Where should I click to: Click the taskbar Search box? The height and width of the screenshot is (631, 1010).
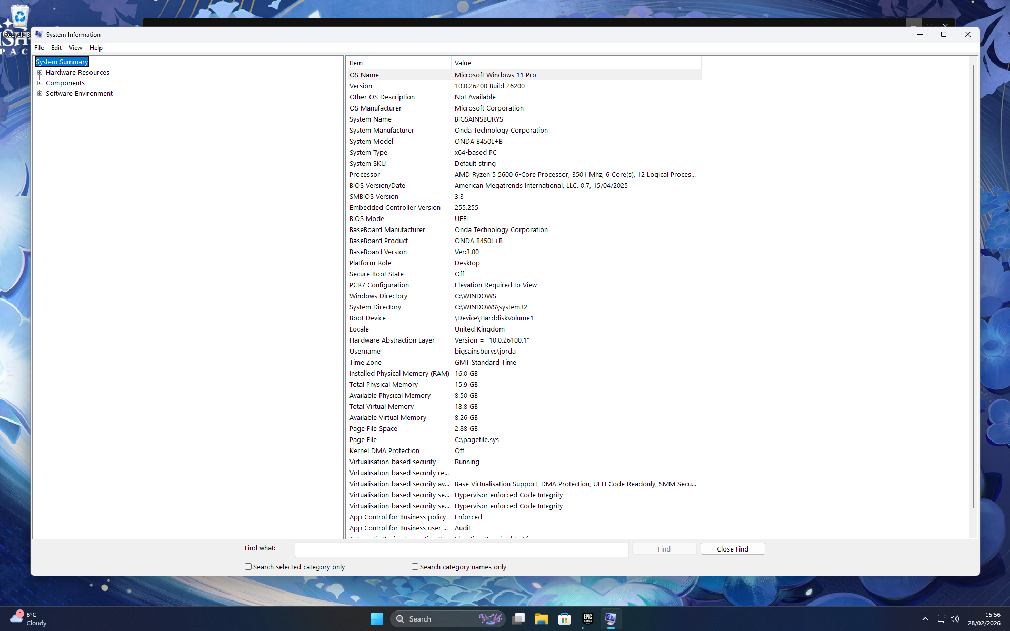447,619
